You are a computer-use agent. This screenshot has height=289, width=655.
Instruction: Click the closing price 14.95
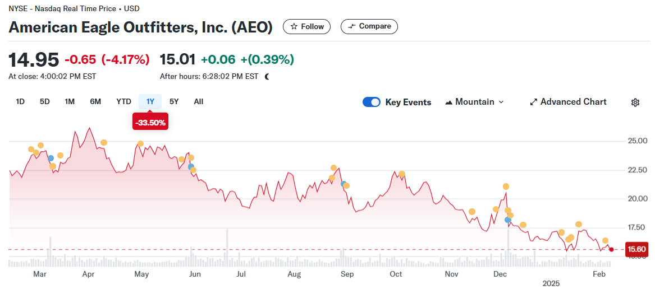tap(34, 59)
